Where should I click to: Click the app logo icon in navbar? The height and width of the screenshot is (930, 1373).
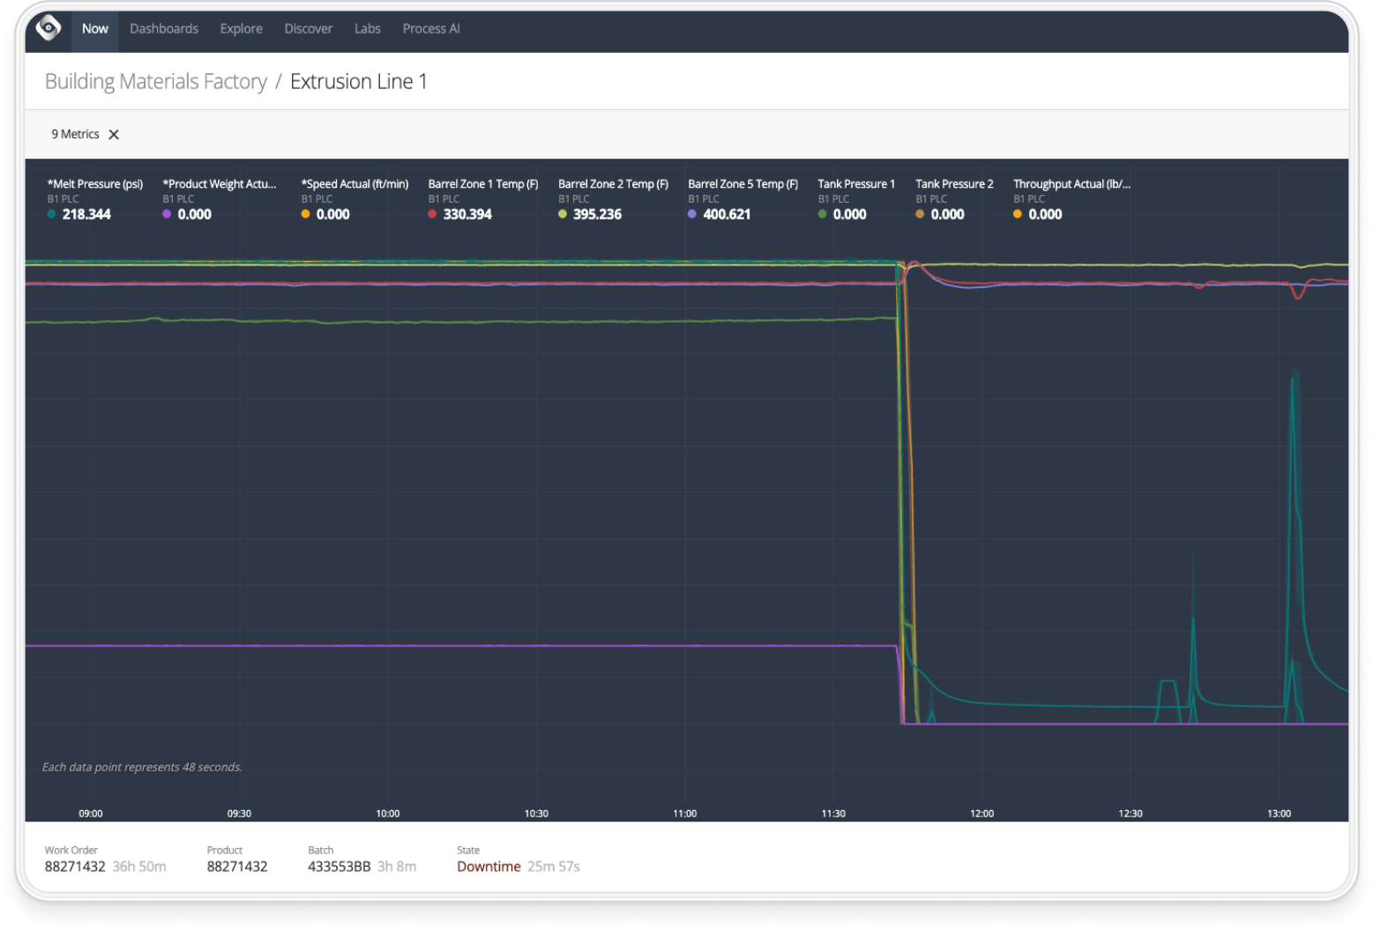coord(49,28)
